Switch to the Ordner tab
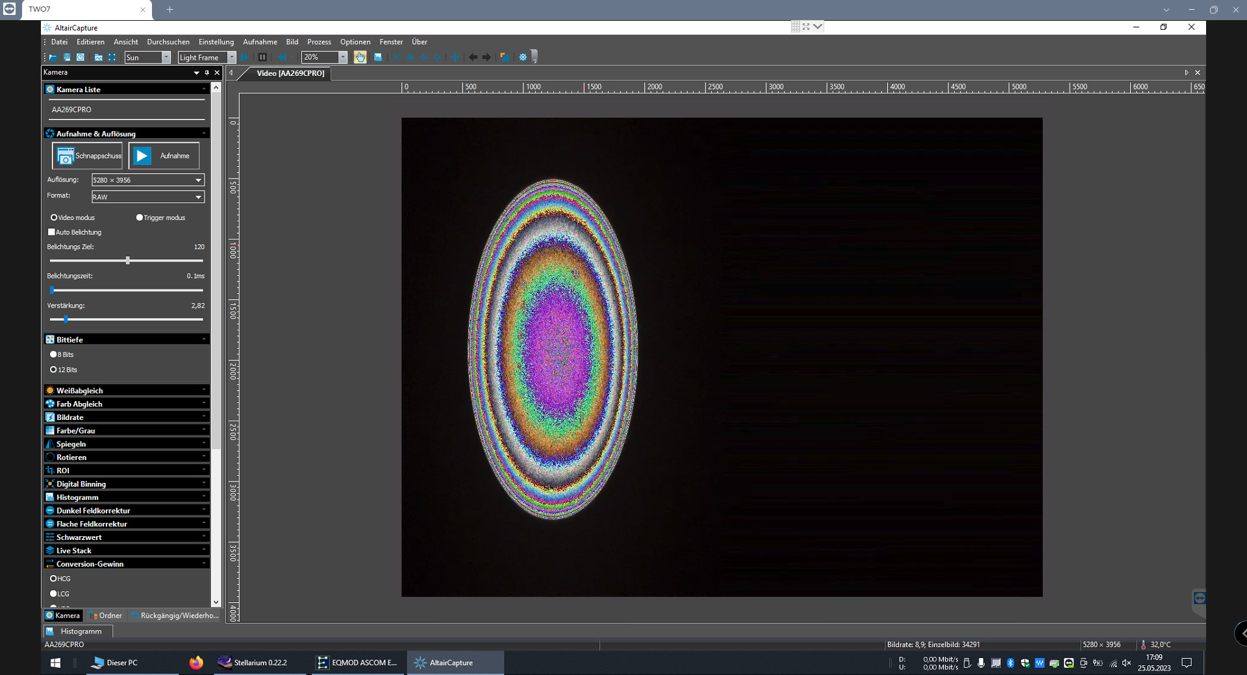1247x675 pixels. tap(105, 615)
